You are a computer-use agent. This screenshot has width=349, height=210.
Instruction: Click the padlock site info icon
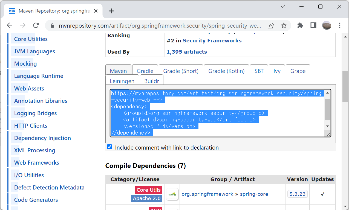tap(53, 26)
